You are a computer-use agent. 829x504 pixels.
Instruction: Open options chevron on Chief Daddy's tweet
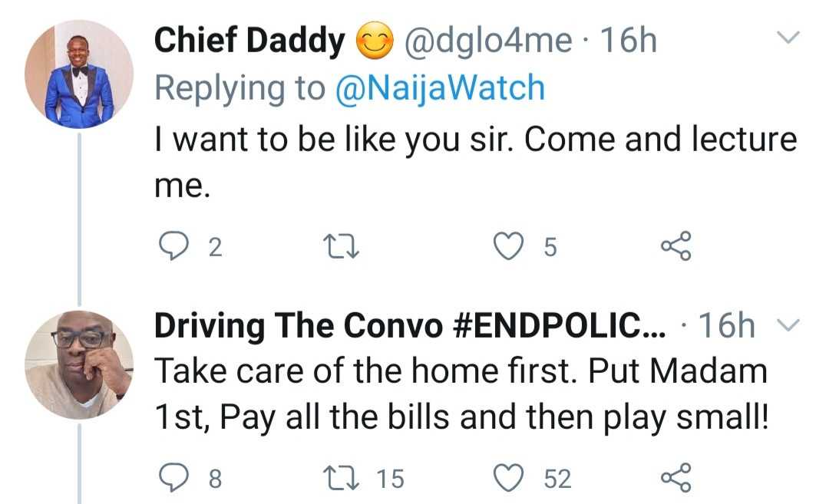[x=789, y=38]
